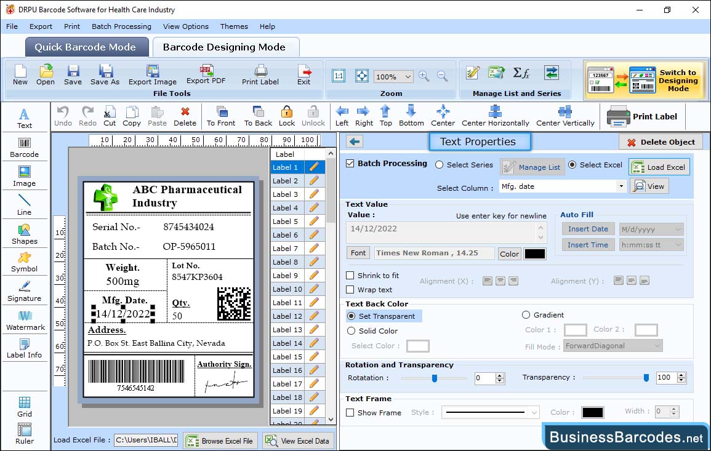Uncheck the Batch Processing checkbox
This screenshot has width=711, height=451.
pos(350,164)
